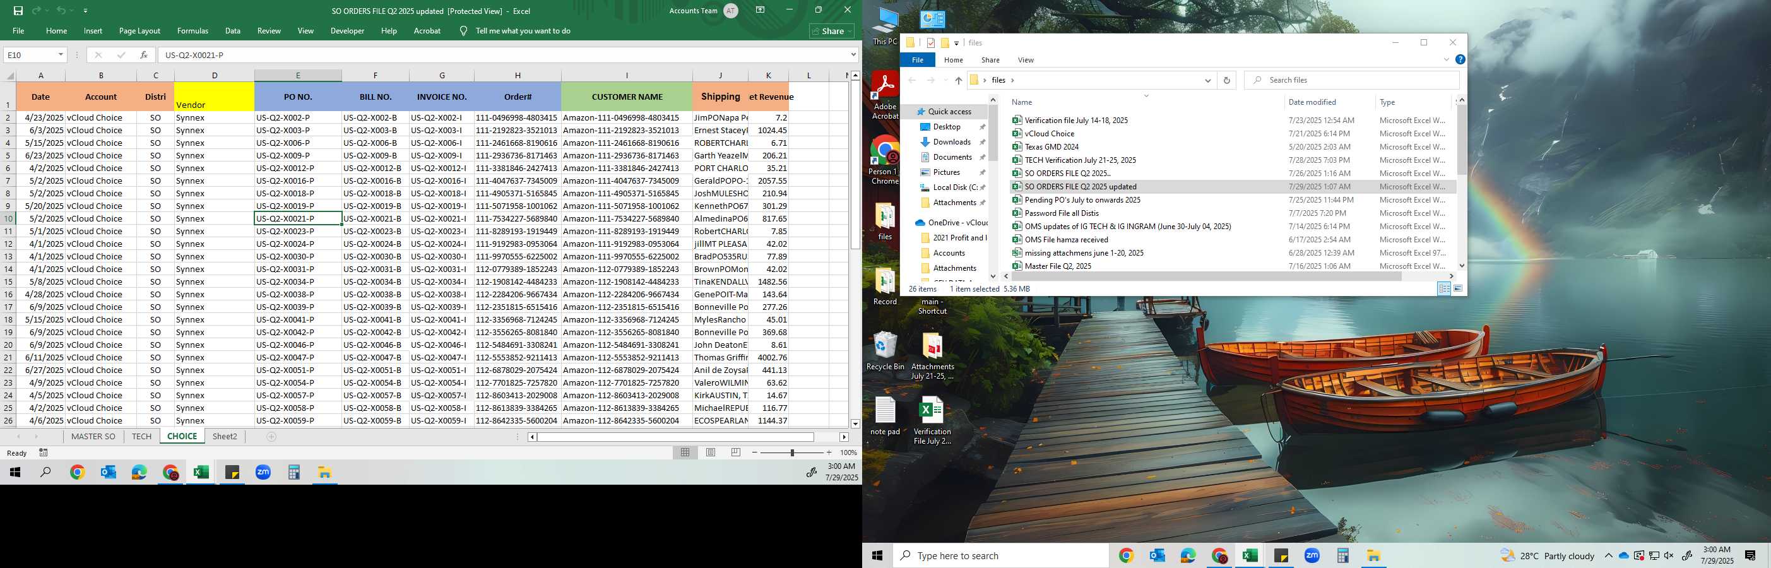
Task: Open the This PC desktop icon
Action: click(885, 25)
